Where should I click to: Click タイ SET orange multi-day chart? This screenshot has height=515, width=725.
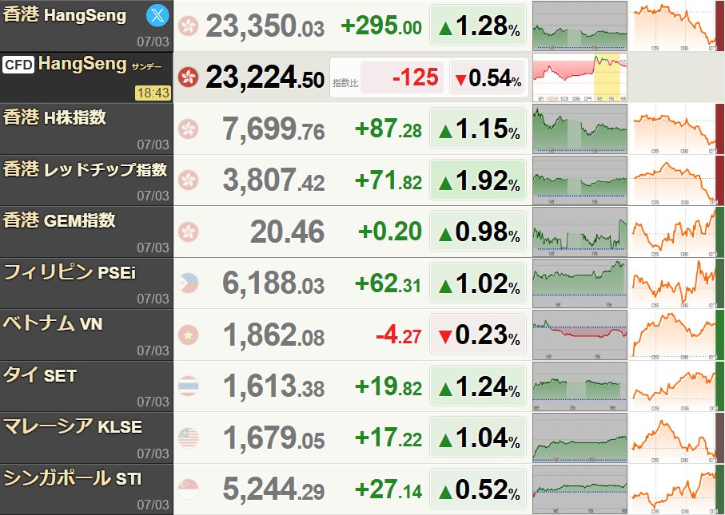click(x=678, y=386)
